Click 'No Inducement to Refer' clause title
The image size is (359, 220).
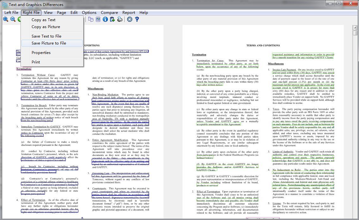click(287, 170)
